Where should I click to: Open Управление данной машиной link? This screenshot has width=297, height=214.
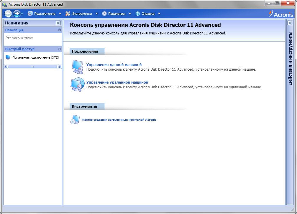114,64
